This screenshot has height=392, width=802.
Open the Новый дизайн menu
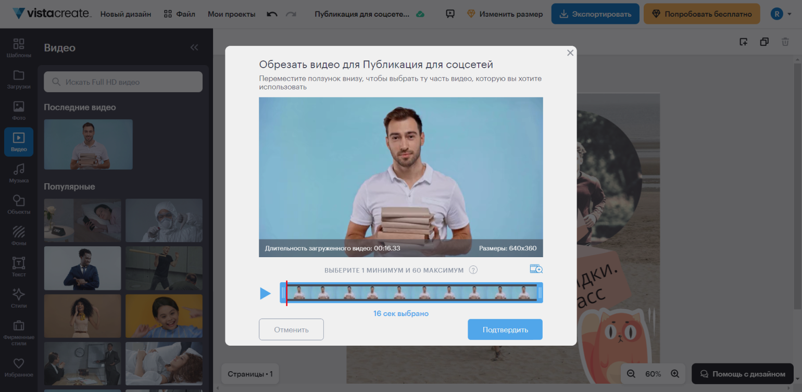(x=126, y=14)
